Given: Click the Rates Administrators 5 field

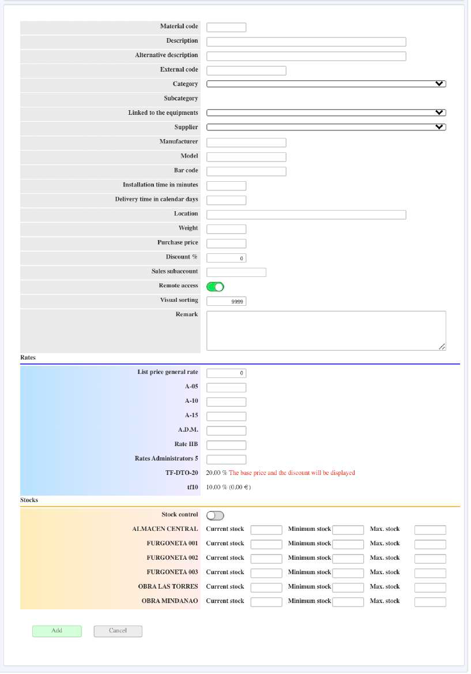Looking at the screenshot, I should (226, 459).
